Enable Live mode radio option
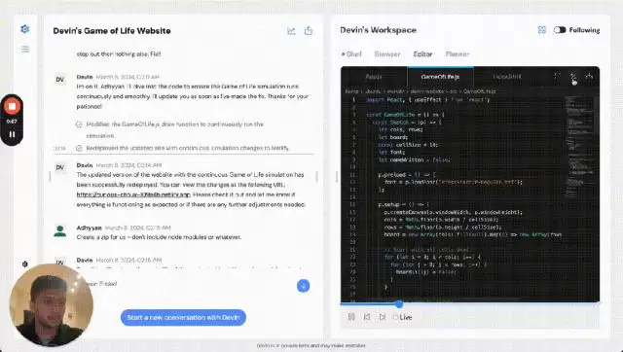Viewport: 623px width, 352px height. pyautogui.click(x=402, y=317)
